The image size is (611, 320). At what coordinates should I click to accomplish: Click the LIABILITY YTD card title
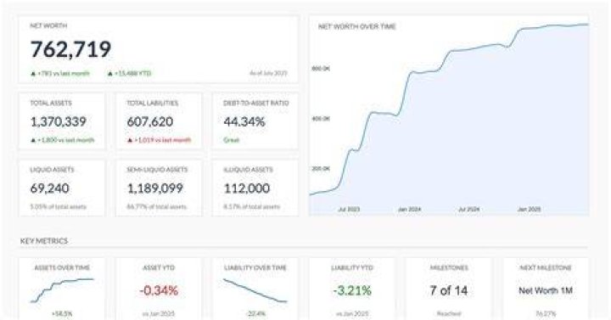(x=352, y=267)
